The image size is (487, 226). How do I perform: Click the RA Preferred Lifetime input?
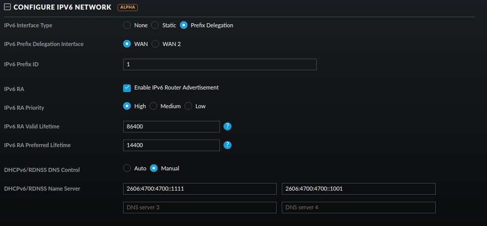click(171, 145)
